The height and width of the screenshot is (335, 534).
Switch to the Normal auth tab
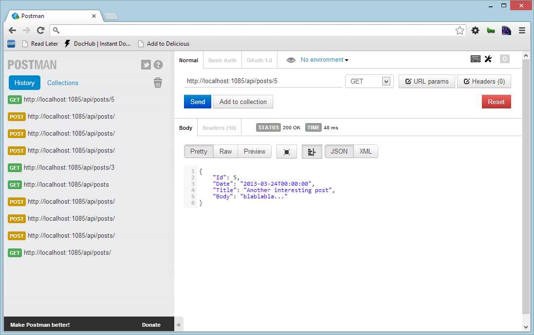(189, 60)
